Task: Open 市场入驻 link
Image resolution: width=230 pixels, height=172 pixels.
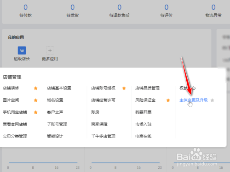Action: [144, 124]
